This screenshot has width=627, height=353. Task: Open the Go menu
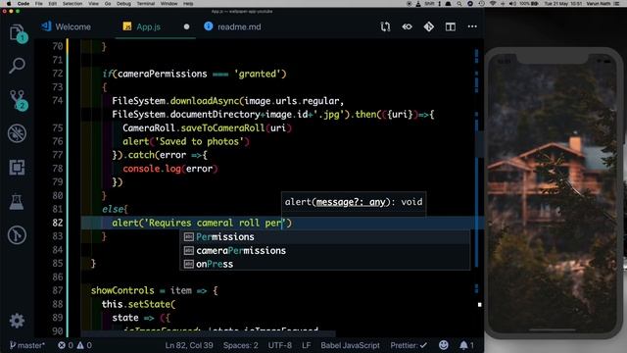pyautogui.click(x=108, y=4)
